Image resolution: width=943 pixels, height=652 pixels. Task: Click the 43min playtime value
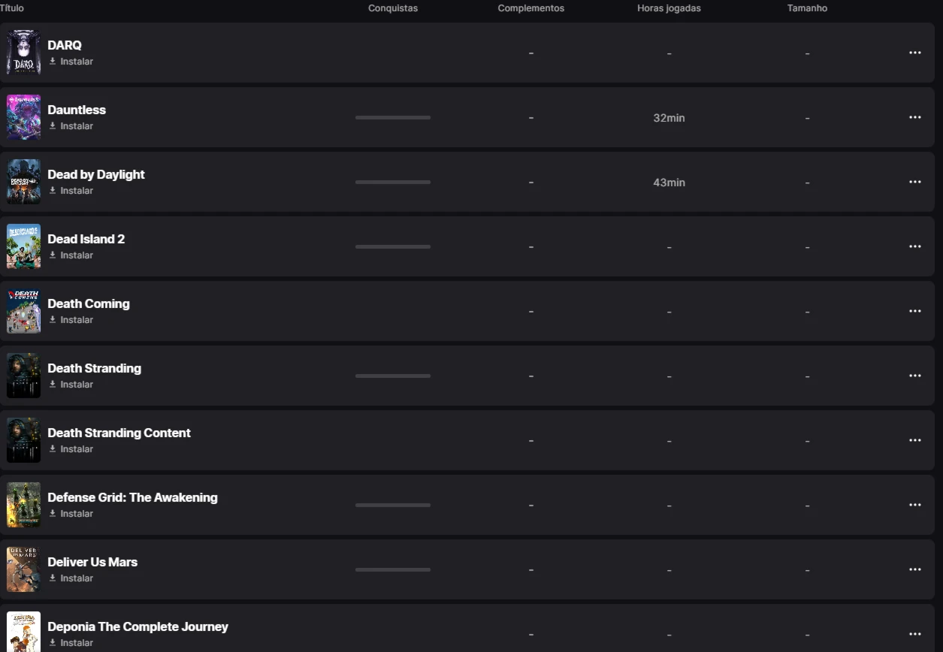(669, 183)
